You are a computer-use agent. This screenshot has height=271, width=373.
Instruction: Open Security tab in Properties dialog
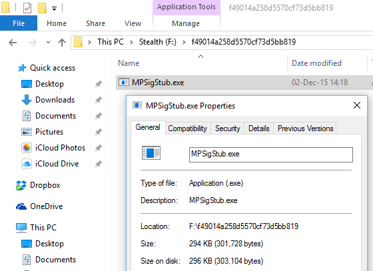227,129
